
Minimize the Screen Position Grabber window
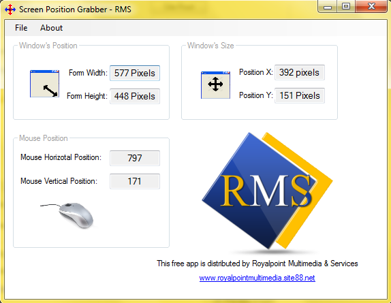click(x=328, y=7)
